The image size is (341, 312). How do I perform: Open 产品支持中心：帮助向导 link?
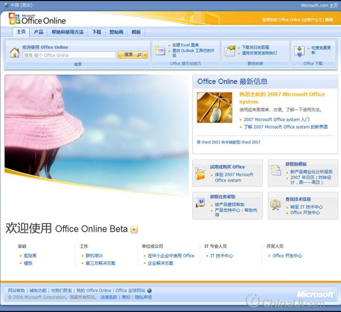point(236,213)
